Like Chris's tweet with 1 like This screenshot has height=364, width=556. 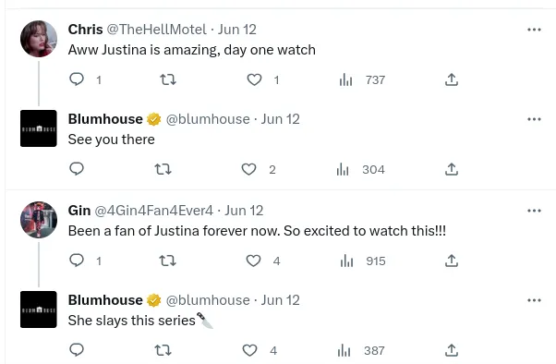coord(254,79)
